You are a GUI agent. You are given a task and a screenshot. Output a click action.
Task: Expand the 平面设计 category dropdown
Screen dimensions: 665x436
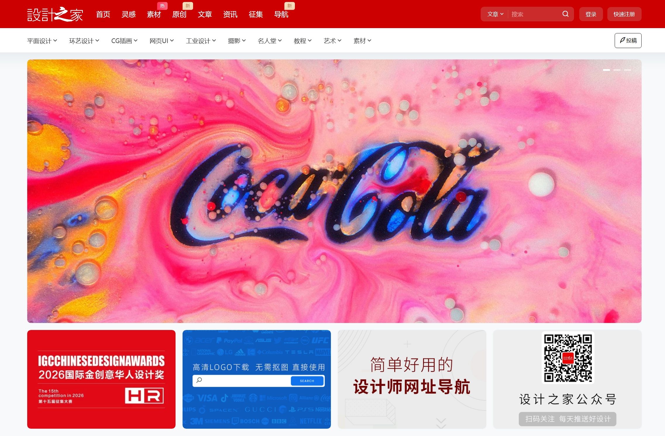point(42,41)
